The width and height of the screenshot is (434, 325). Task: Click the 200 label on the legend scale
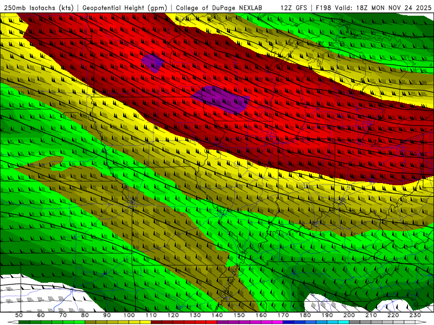click(349, 315)
